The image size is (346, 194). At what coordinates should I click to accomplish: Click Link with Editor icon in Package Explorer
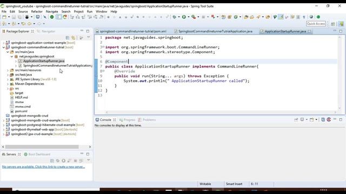coord(74,38)
